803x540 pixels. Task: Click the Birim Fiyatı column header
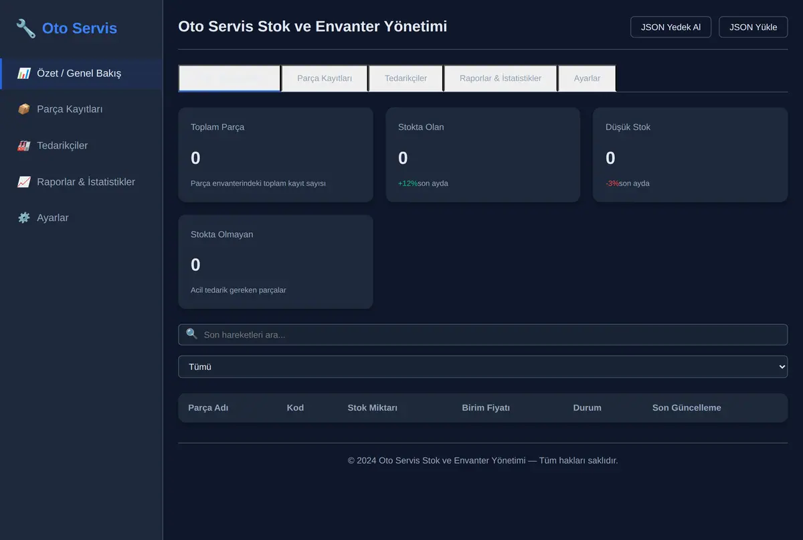[x=486, y=407]
